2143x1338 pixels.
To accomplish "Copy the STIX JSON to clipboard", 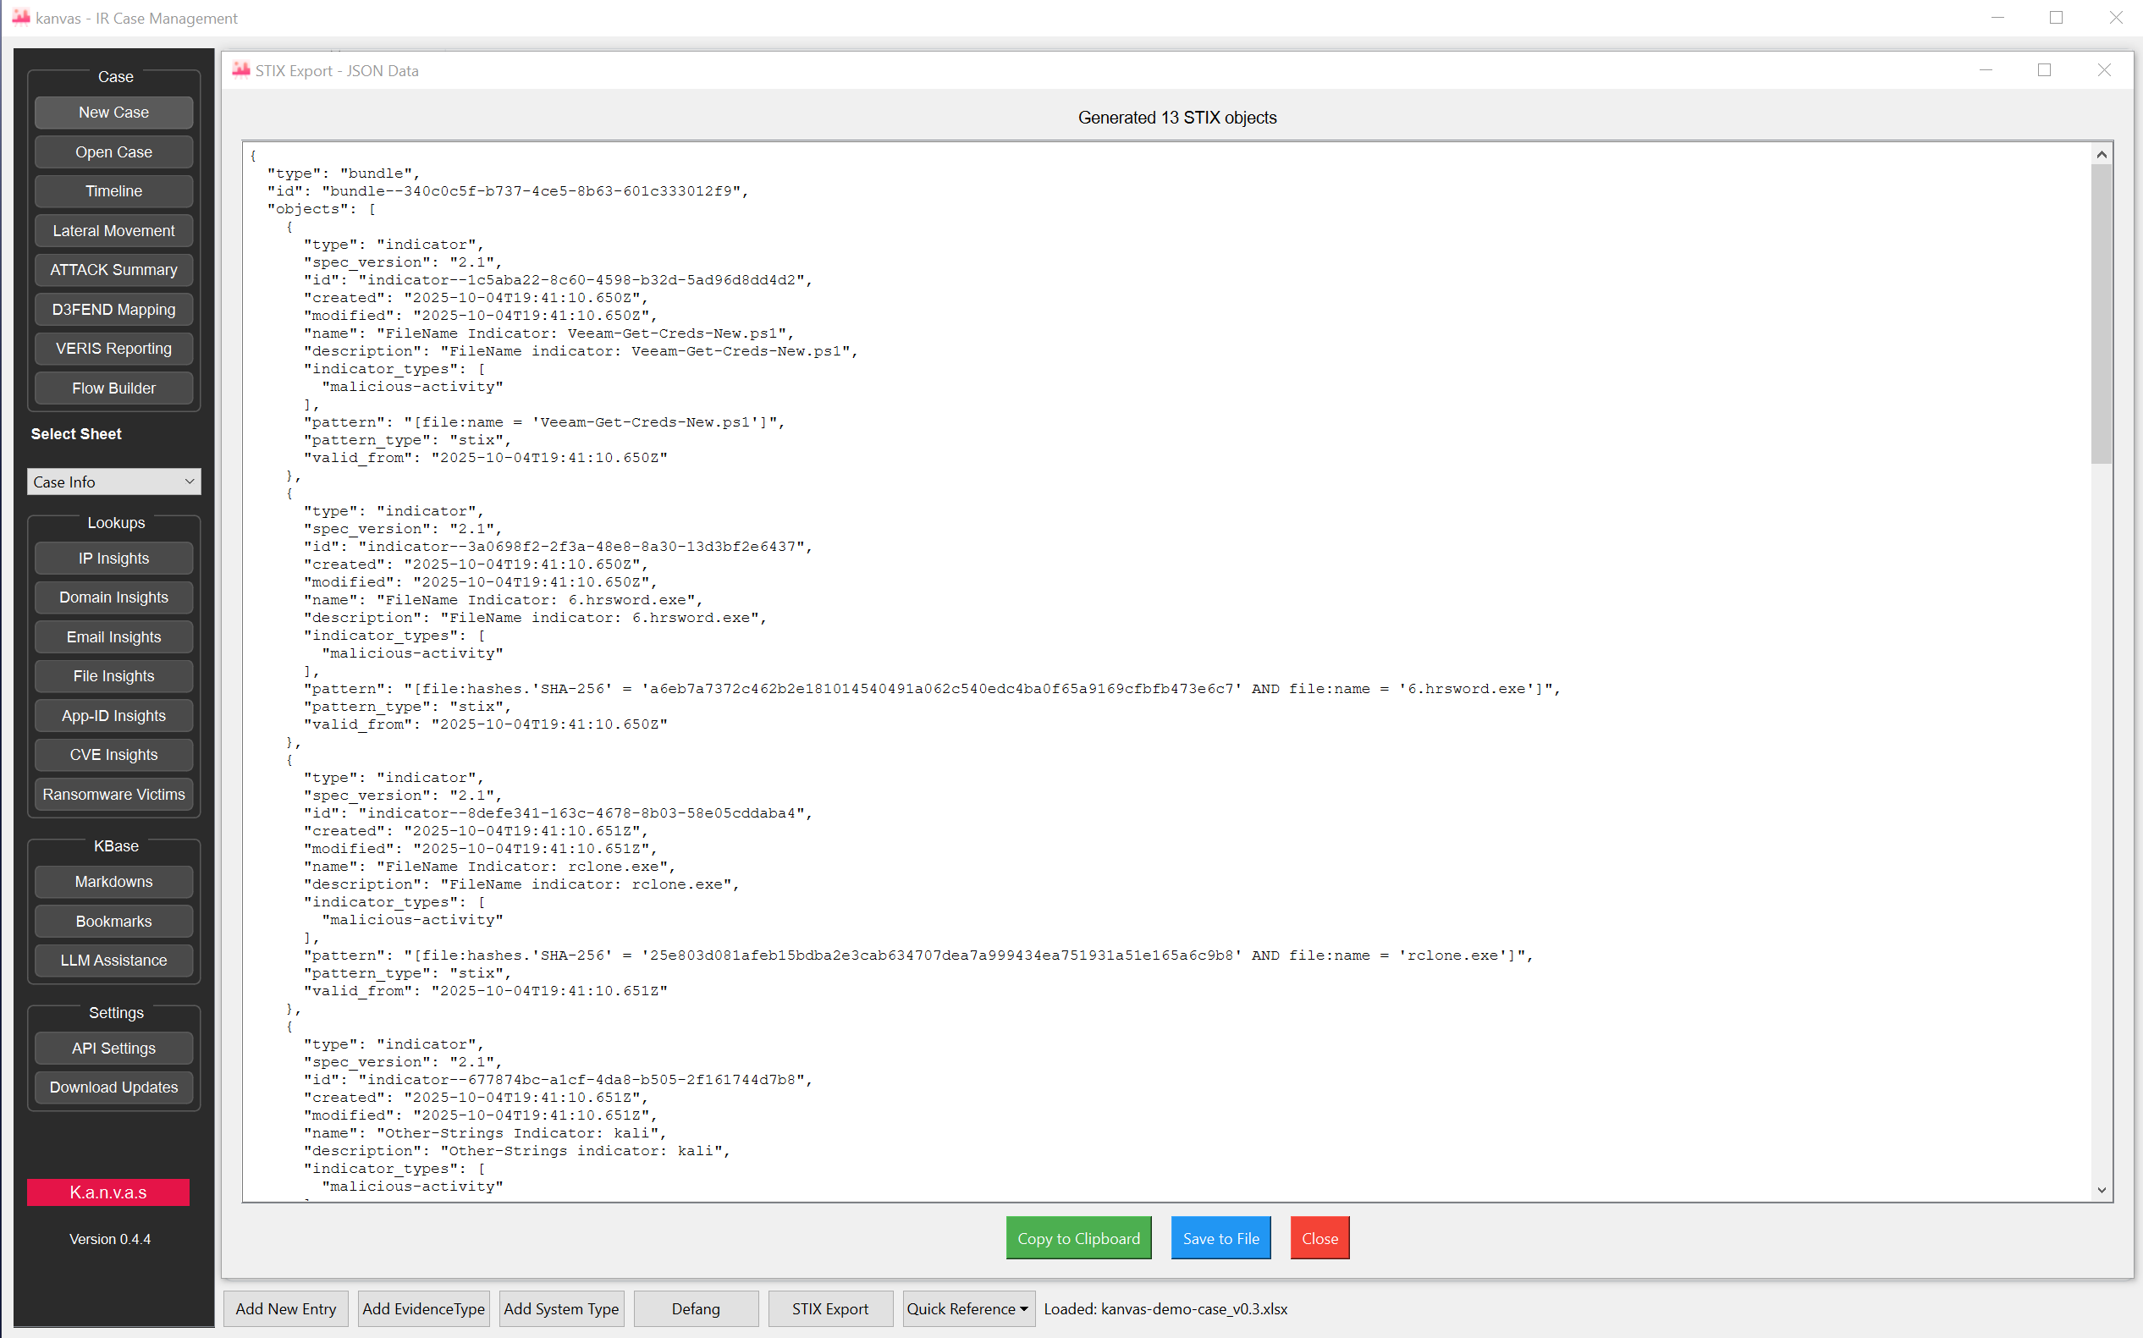I will pyautogui.click(x=1077, y=1237).
